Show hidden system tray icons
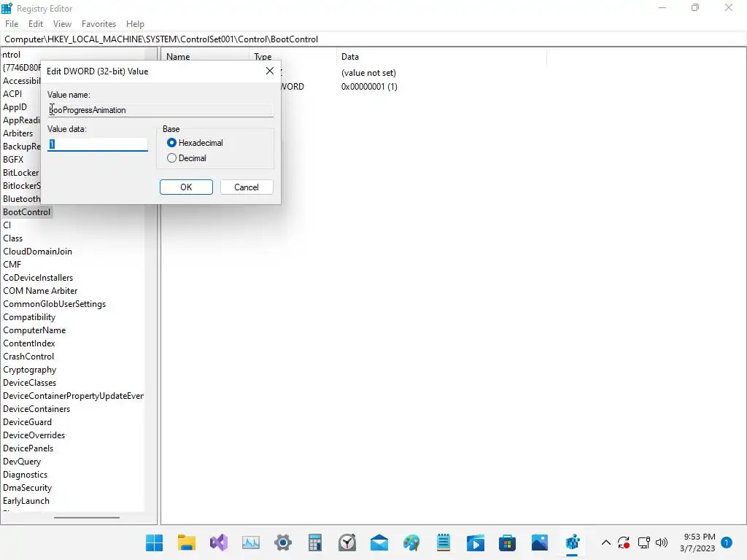The height and width of the screenshot is (560, 747). pos(606,542)
